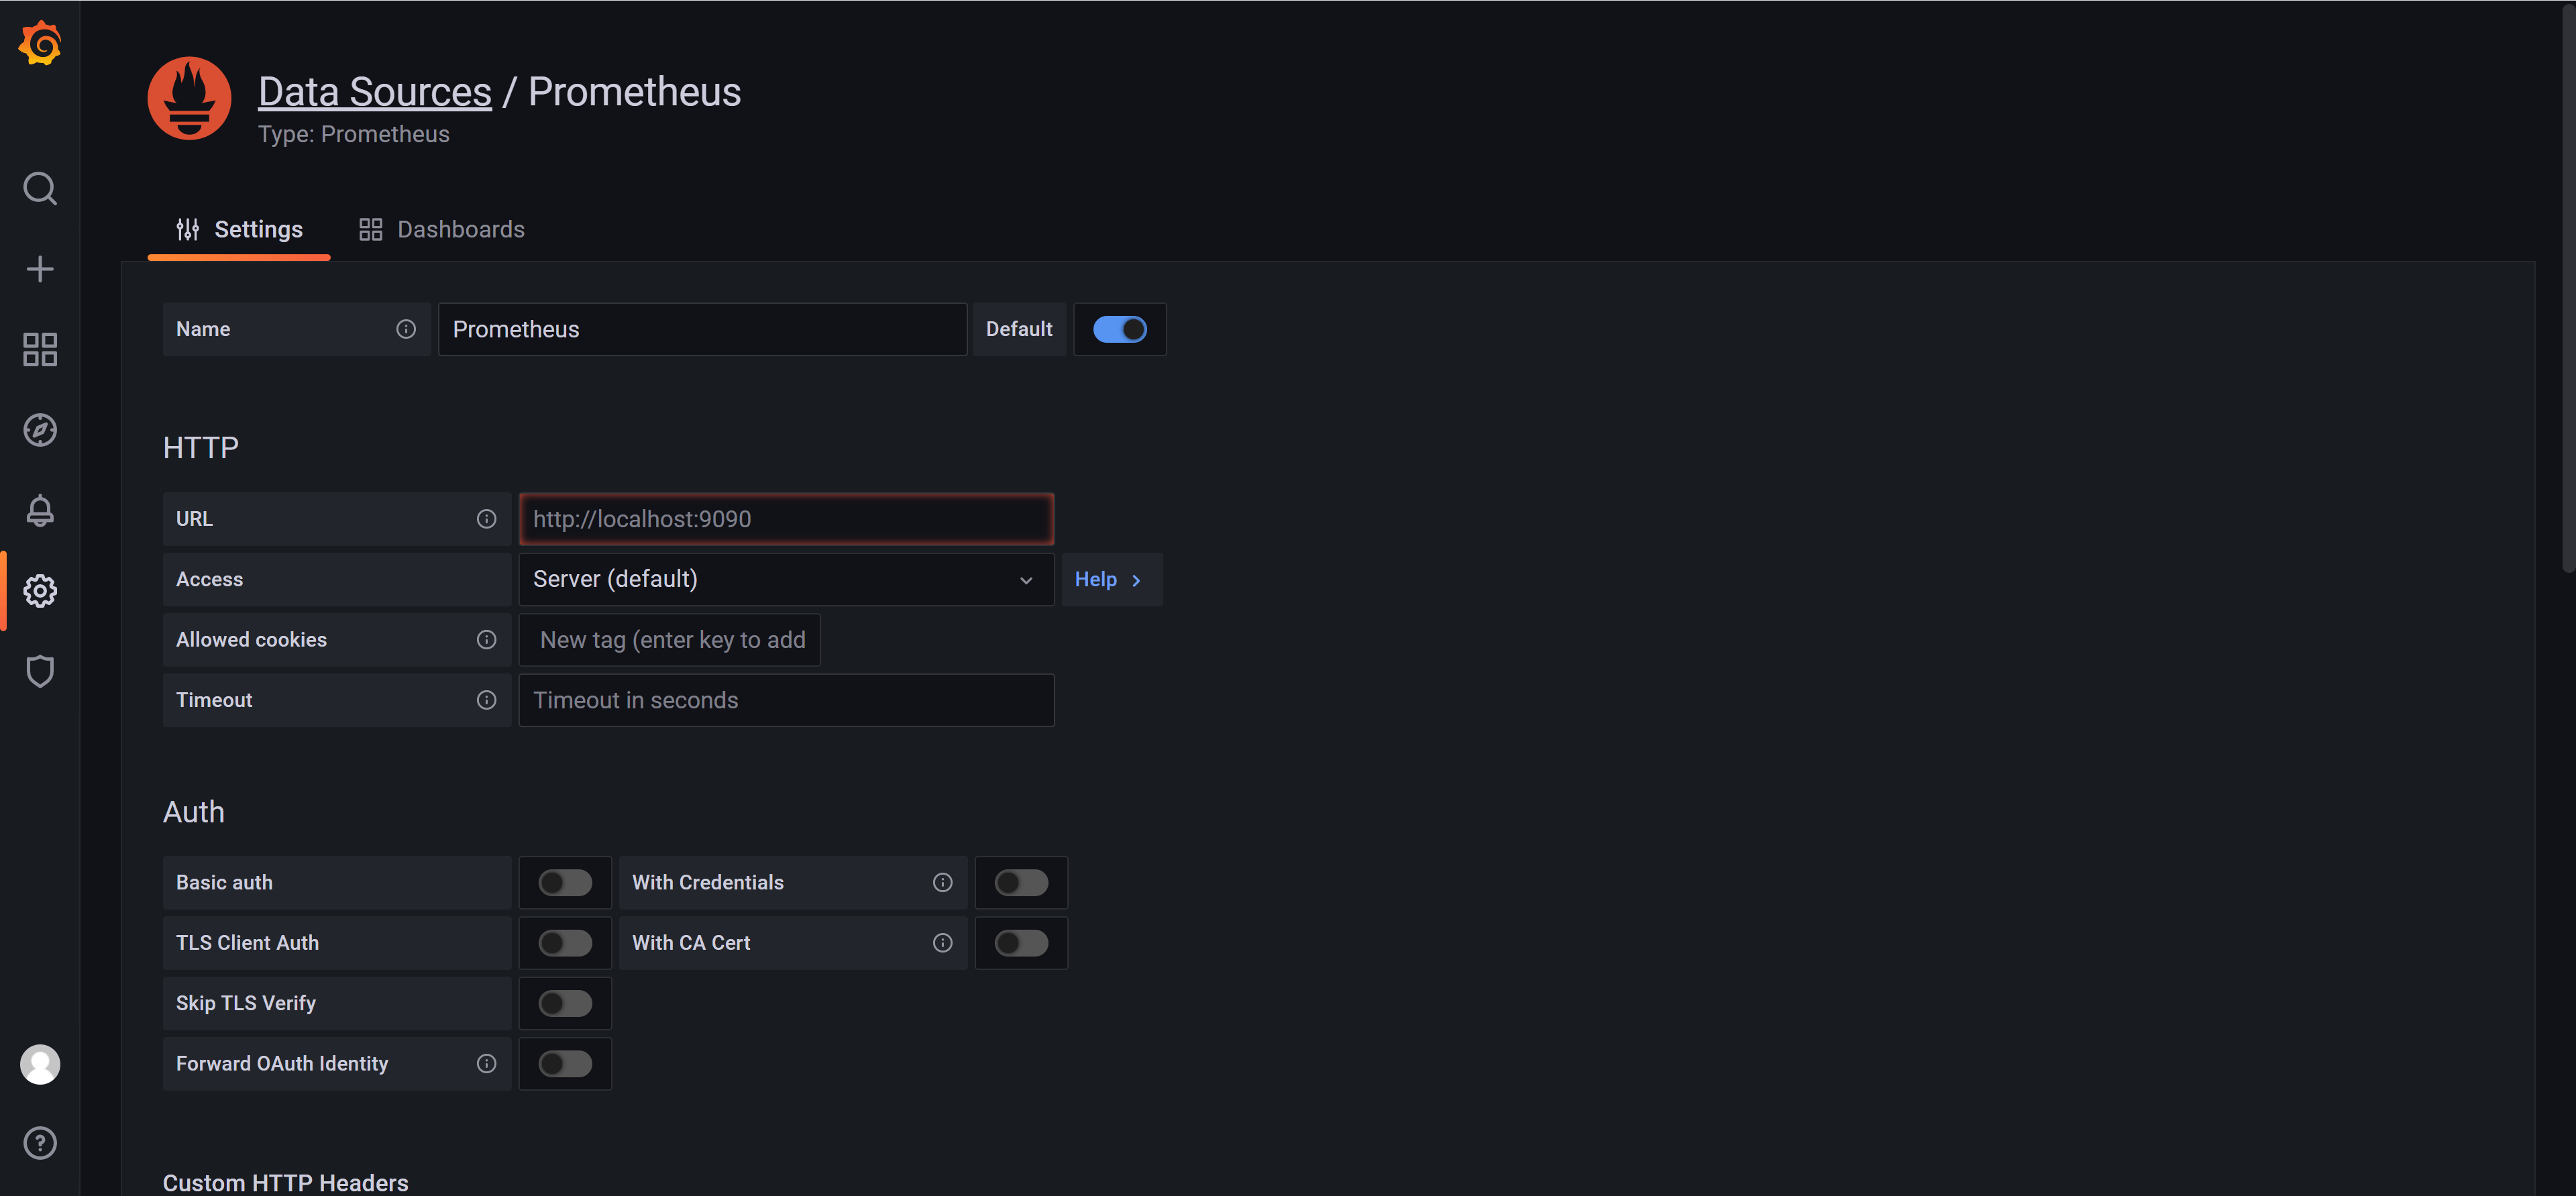The height and width of the screenshot is (1196, 2576).
Task: Open the Explore compass icon
Action: click(40, 430)
